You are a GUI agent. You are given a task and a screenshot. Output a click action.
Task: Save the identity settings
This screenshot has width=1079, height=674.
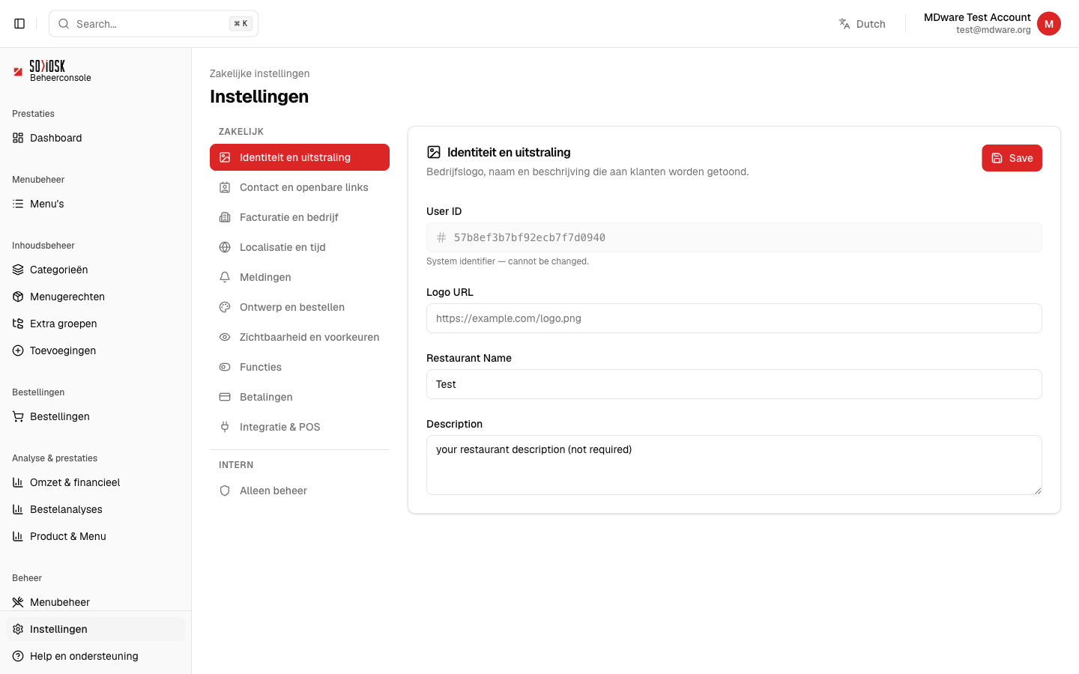point(1012,158)
